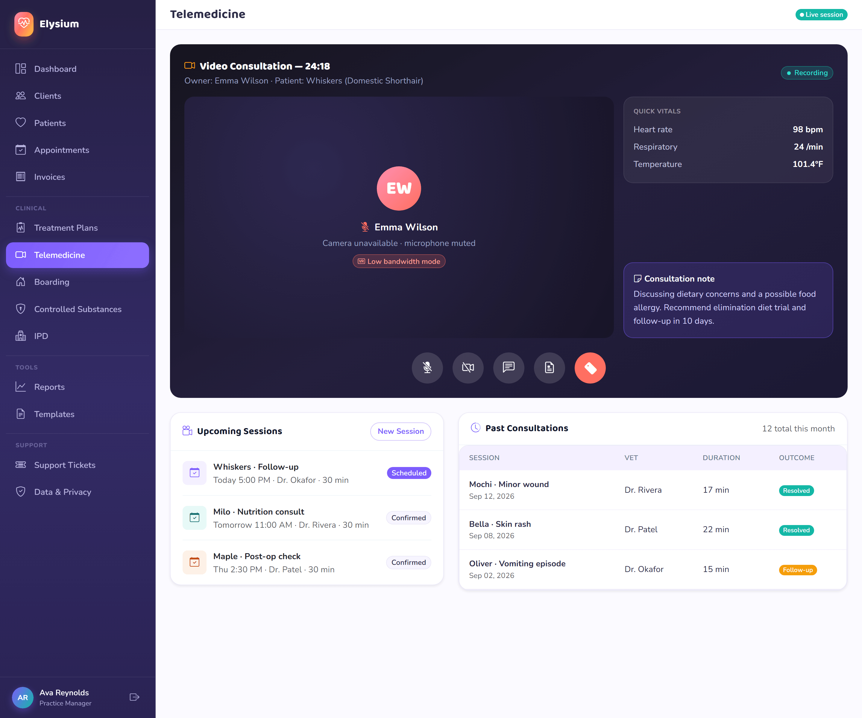Click the Follow-up outcome badge for Oliver
This screenshot has width=862, height=718.
pos(798,570)
